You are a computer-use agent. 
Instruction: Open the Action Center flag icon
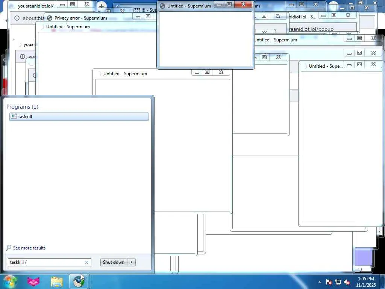click(x=329, y=282)
